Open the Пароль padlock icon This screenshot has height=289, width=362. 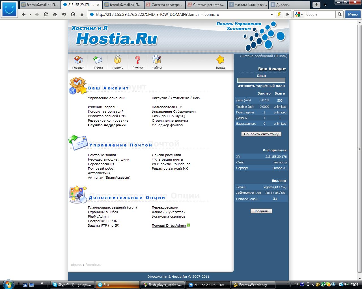click(118, 60)
